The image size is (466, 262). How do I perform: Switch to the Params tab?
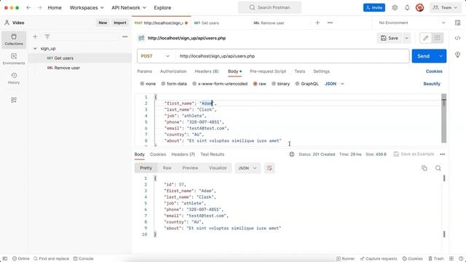click(x=144, y=71)
